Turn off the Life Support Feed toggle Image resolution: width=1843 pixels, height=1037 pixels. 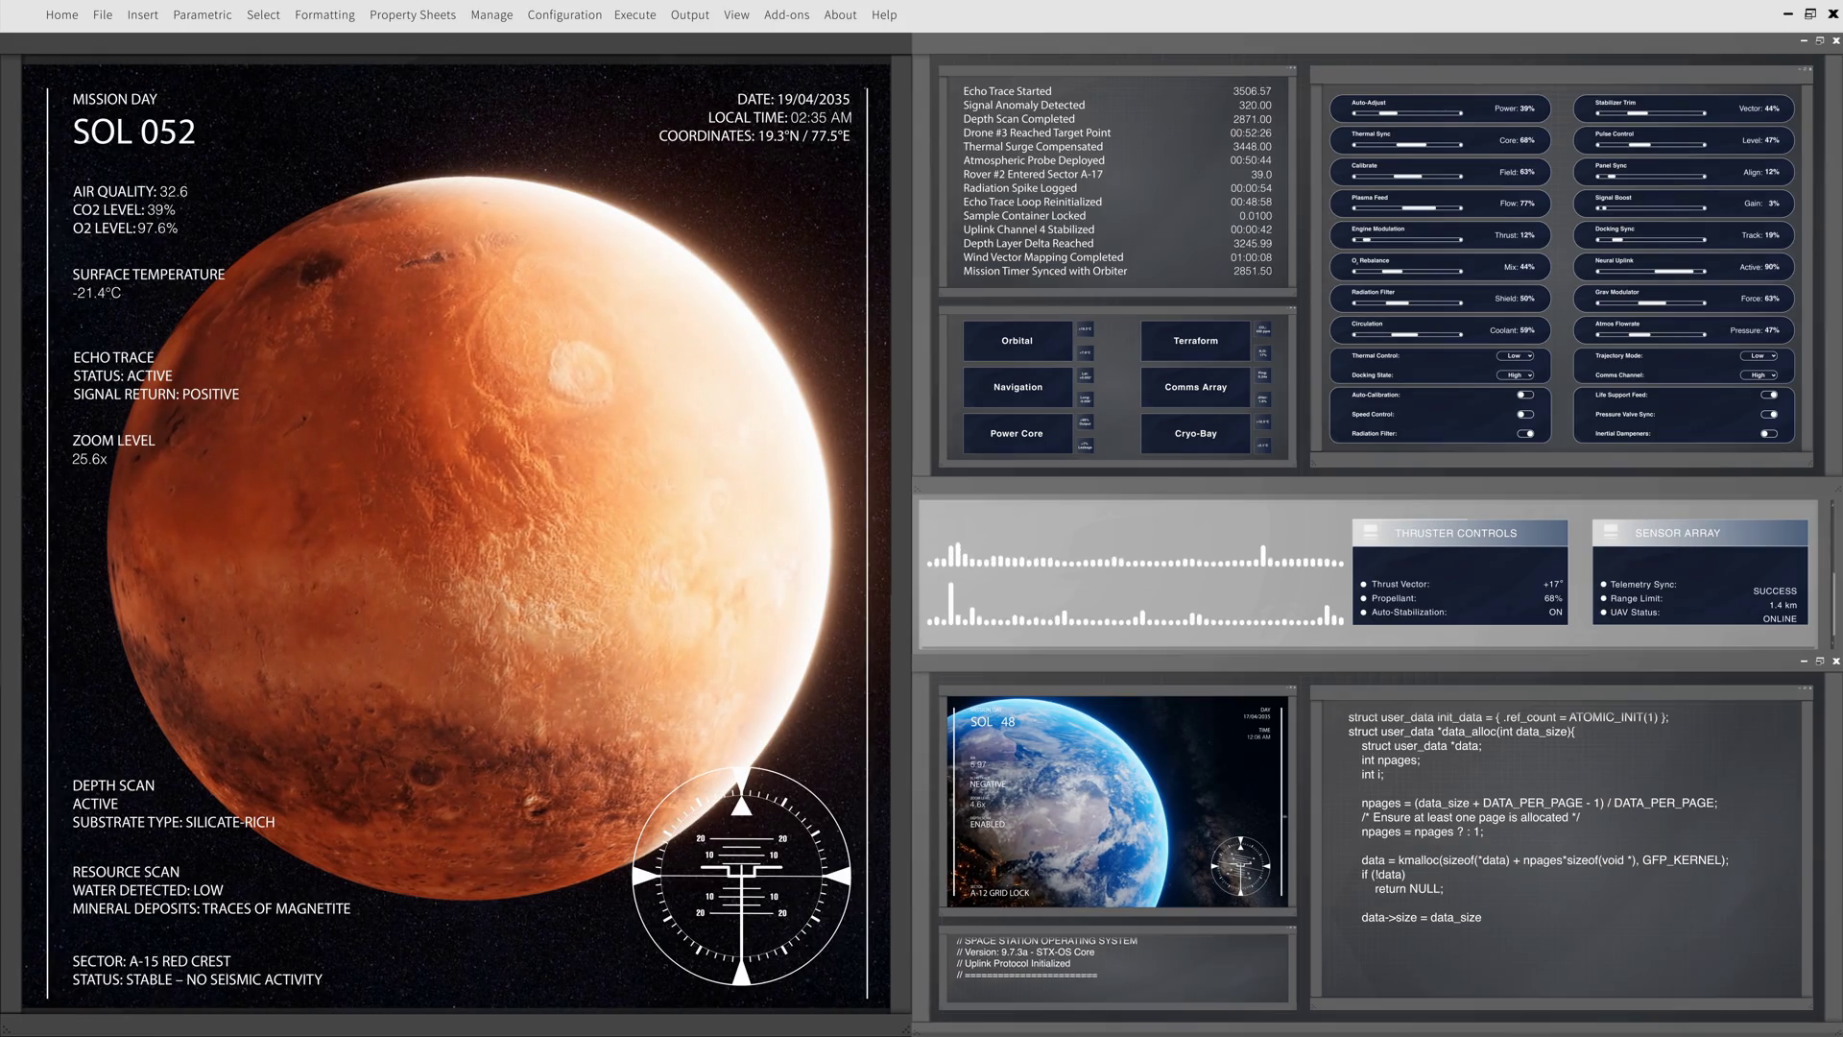coord(1768,395)
